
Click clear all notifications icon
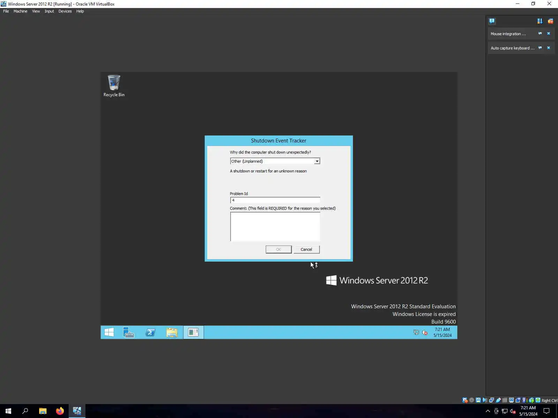(550, 21)
